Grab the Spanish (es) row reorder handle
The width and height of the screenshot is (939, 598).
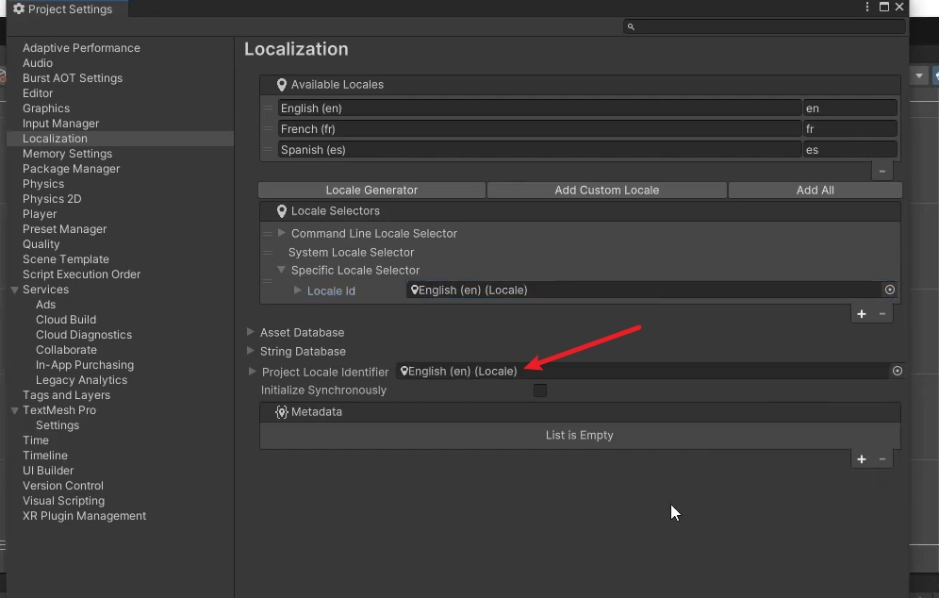(x=268, y=150)
